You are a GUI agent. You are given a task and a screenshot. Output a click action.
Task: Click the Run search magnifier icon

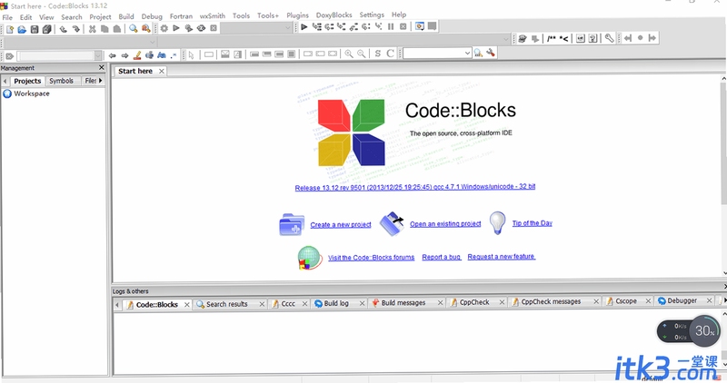tap(478, 54)
